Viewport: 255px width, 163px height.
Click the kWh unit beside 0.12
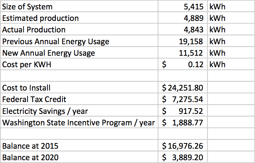pyautogui.click(x=231, y=64)
